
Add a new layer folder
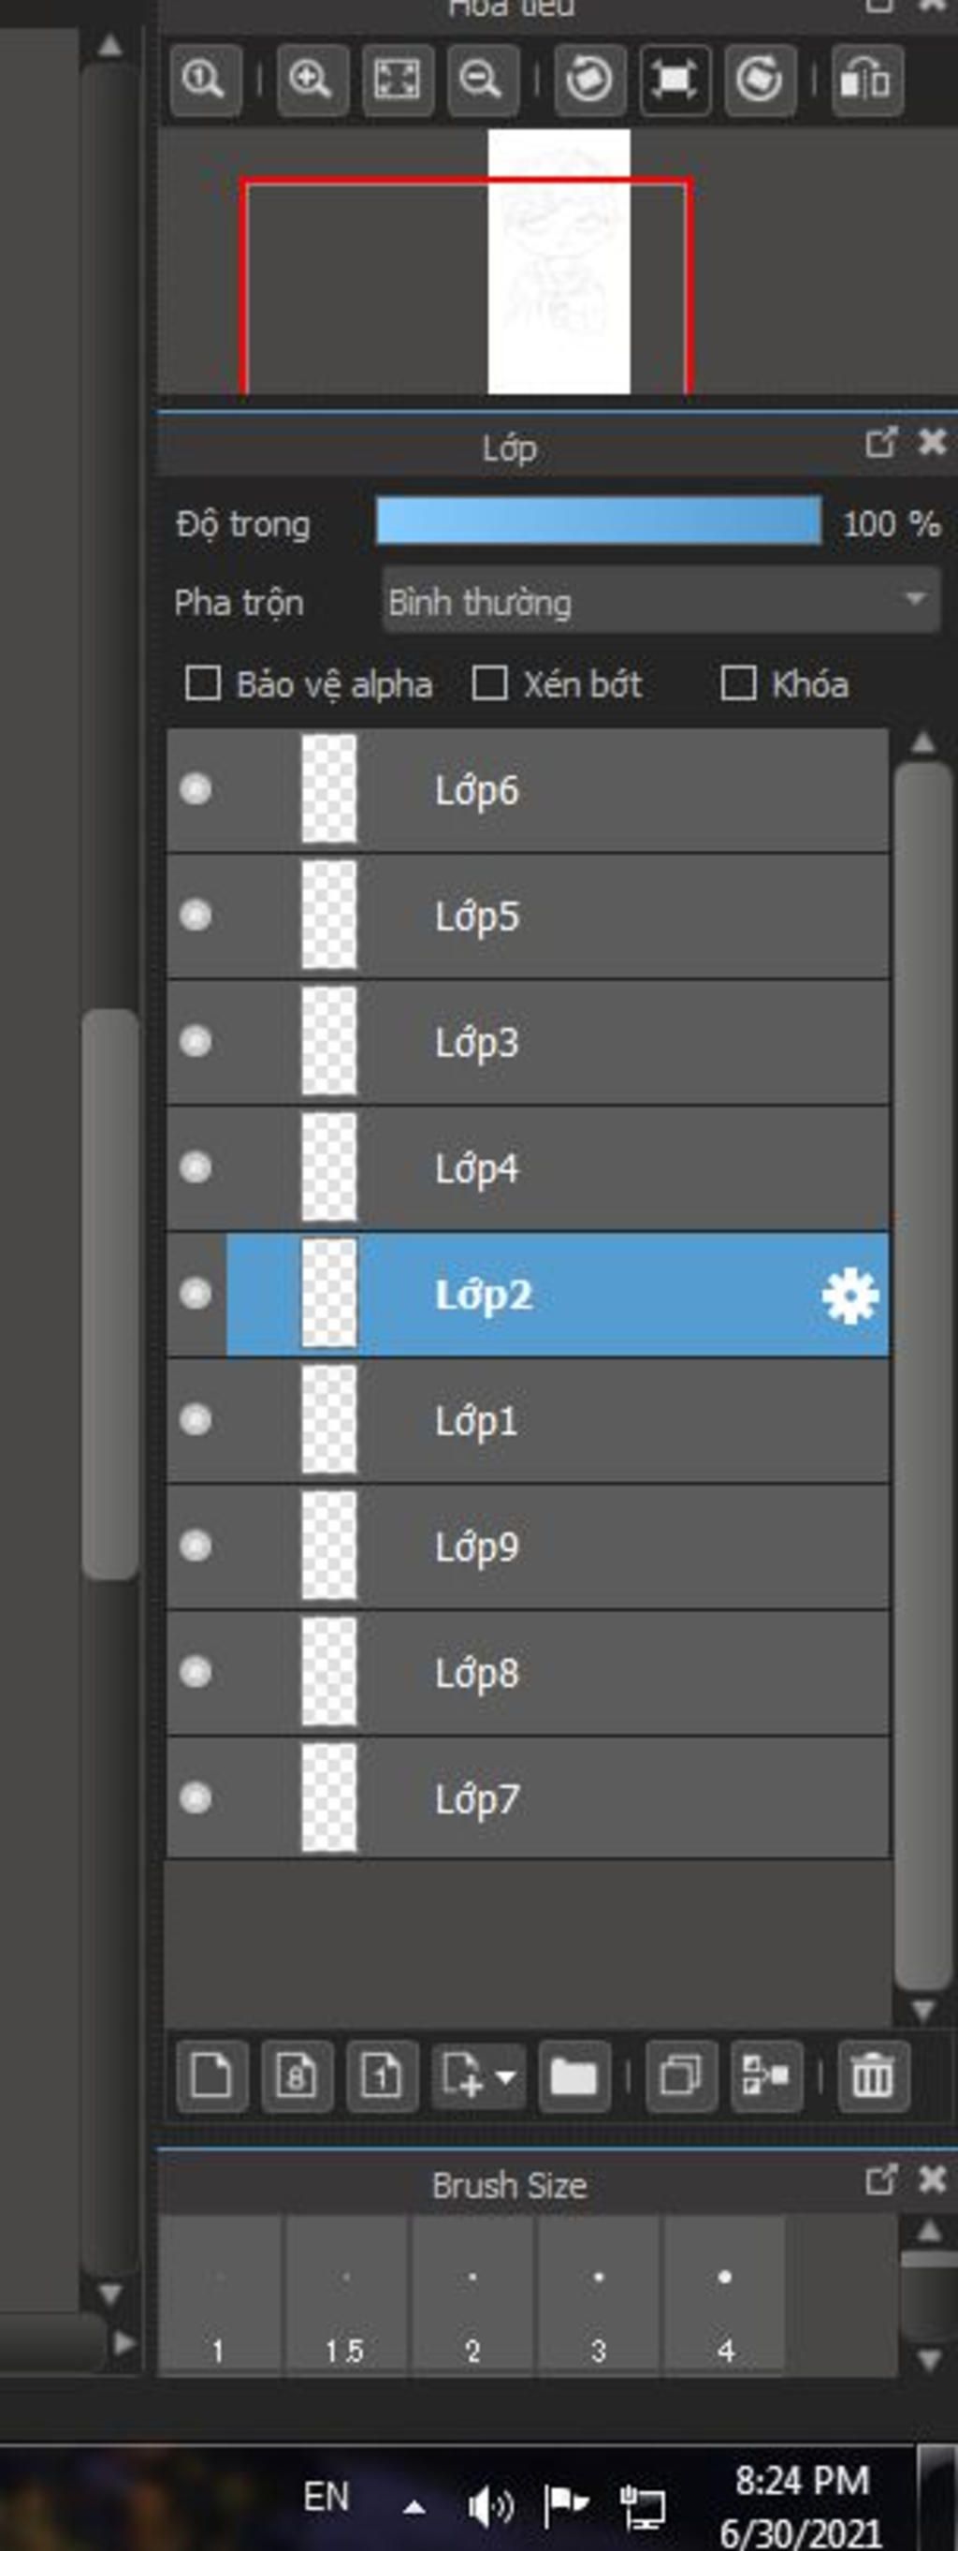click(x=574, y=2075)
